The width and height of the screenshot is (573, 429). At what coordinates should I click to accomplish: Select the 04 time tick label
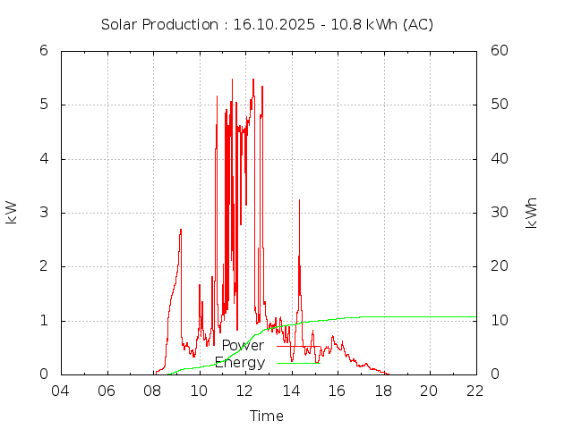61,391
